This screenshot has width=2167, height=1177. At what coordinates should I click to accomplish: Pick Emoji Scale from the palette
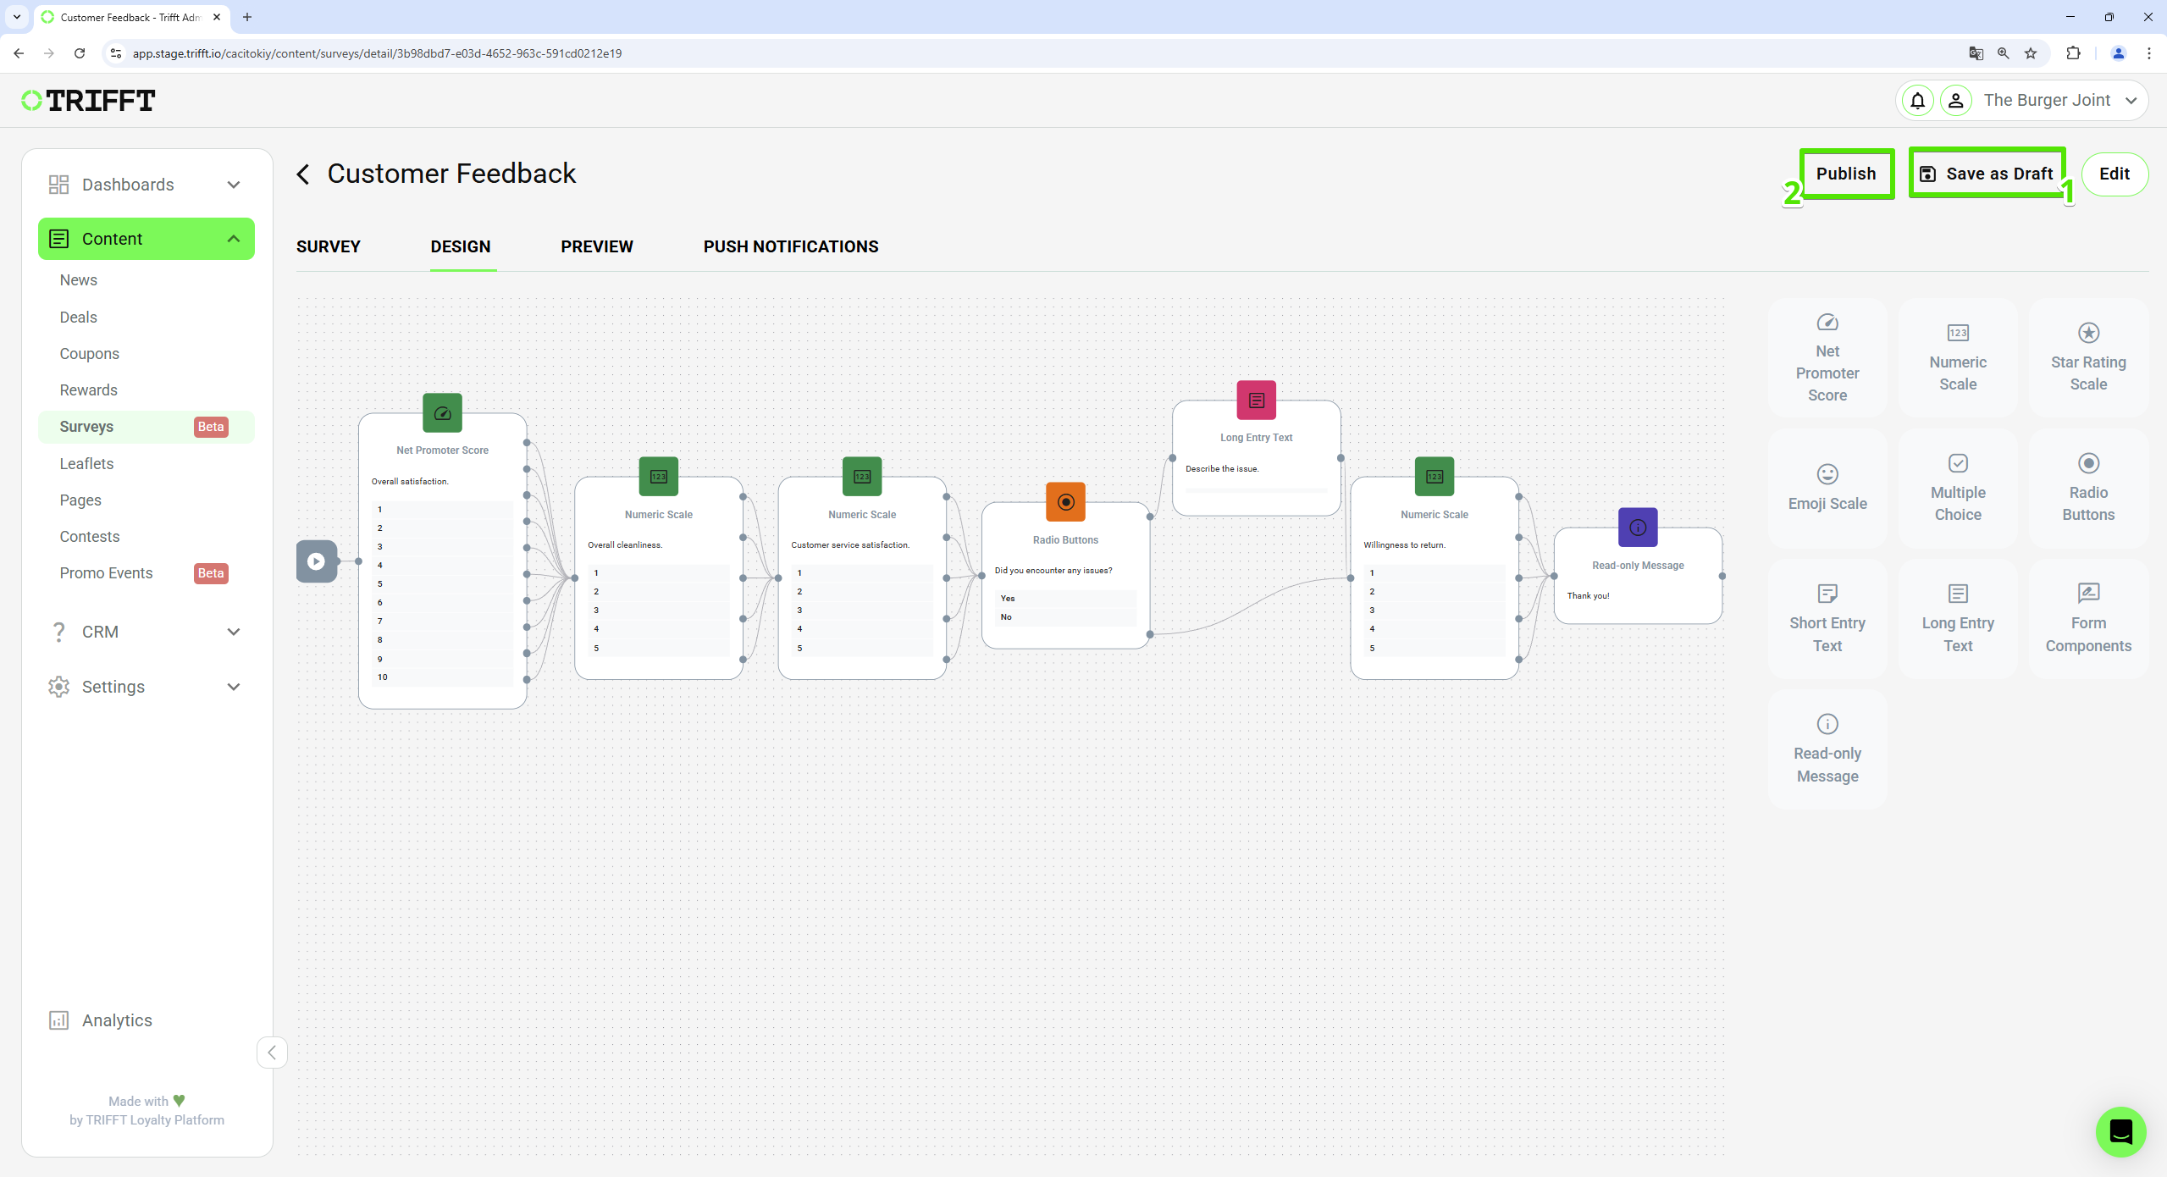click(1827, 488)
